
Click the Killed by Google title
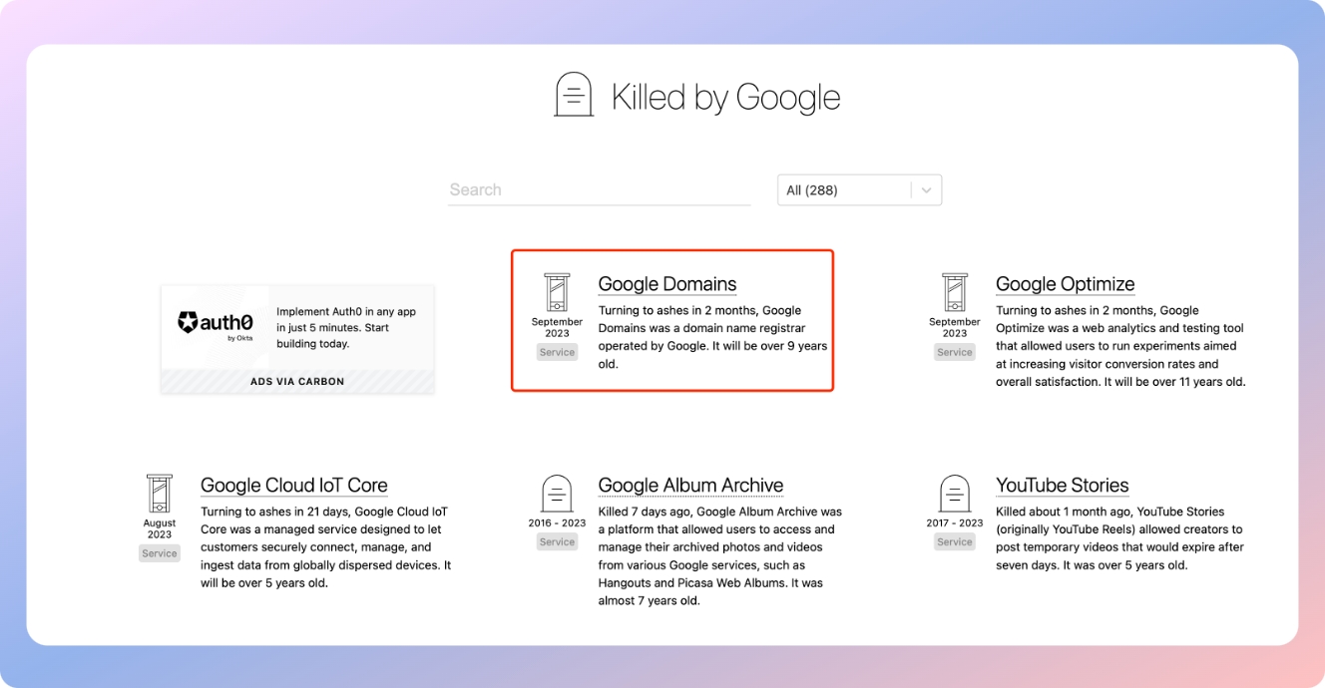coord(725,98)
